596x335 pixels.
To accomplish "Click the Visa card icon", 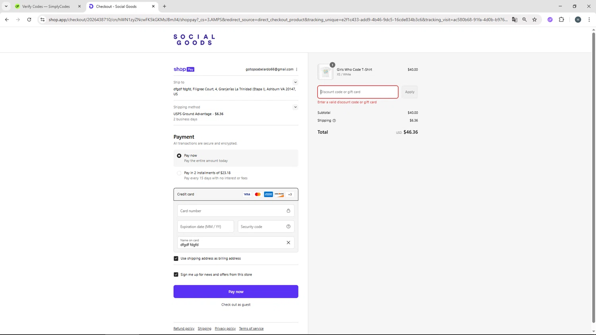I will click(247, 194).
